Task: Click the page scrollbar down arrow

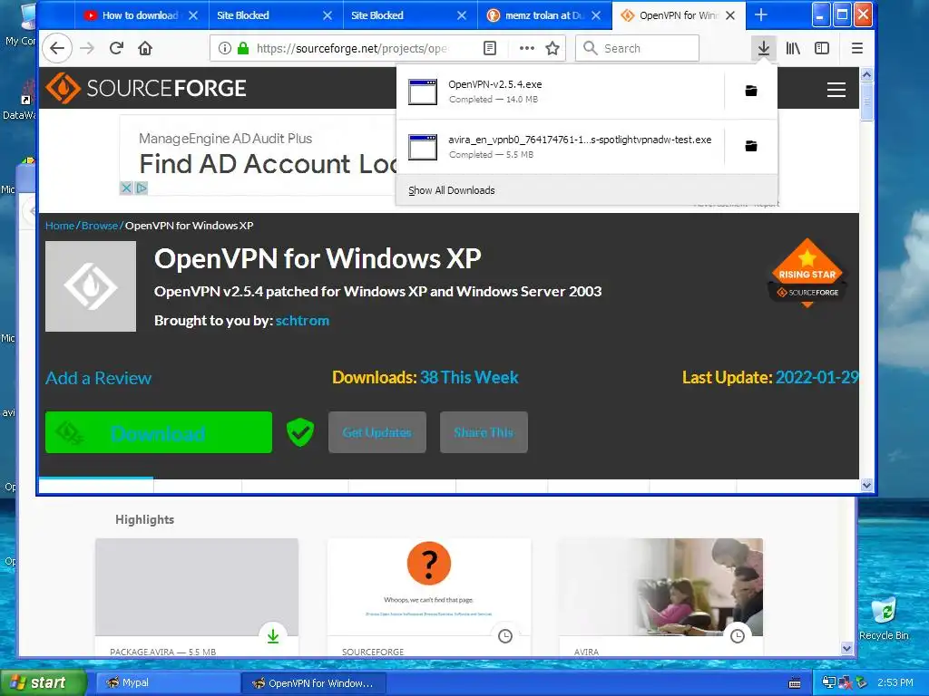Action: click(866, 486)
